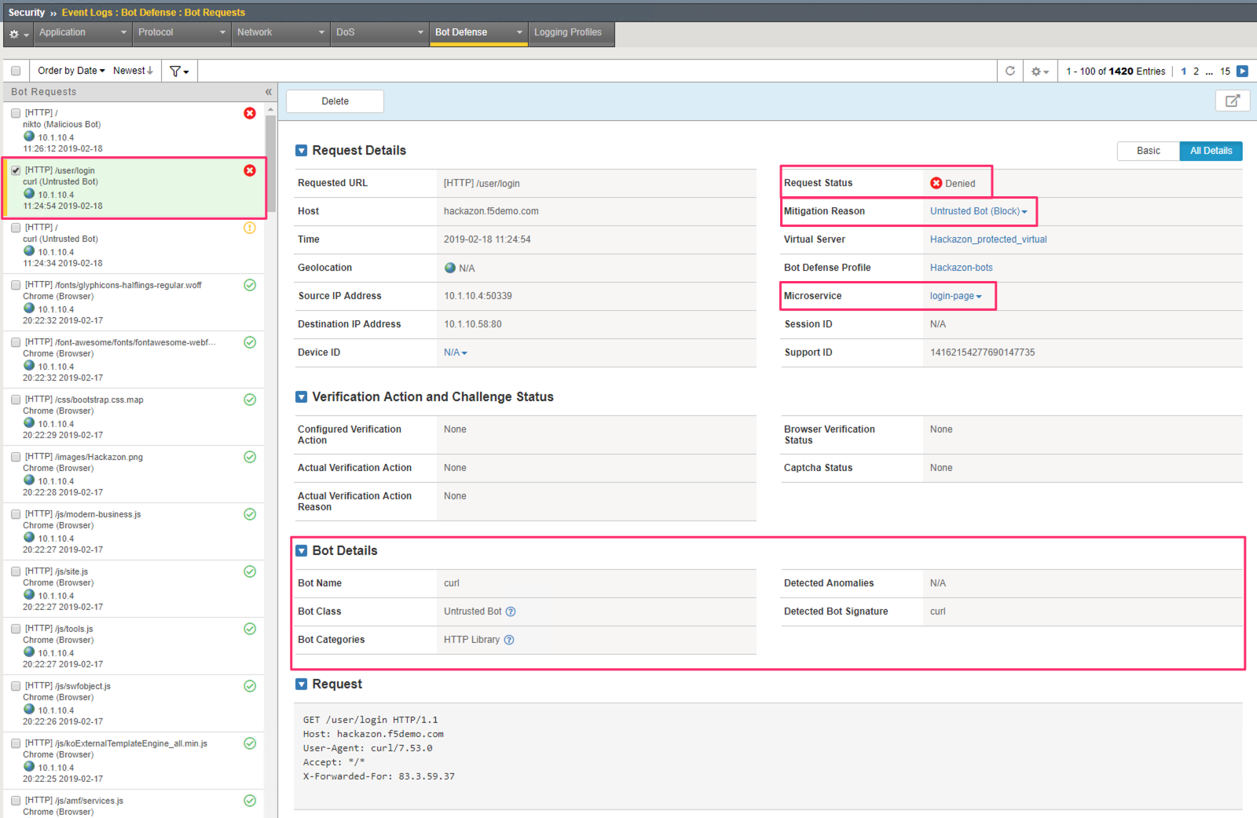Open the Protocol menu tab
This screenshot has width=1257, height=818.
point(181,33)
